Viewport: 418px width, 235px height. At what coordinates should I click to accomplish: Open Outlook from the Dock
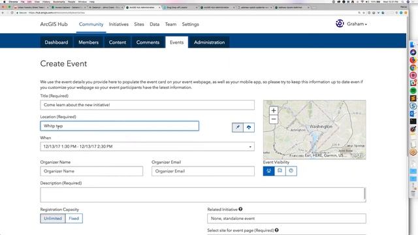pyautogui.click(x=413, y=114)
